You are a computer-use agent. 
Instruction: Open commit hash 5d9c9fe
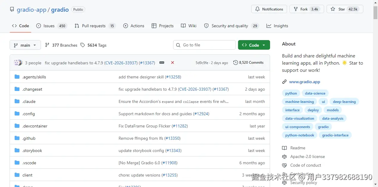pyautogui.click(x=202, y=63)
